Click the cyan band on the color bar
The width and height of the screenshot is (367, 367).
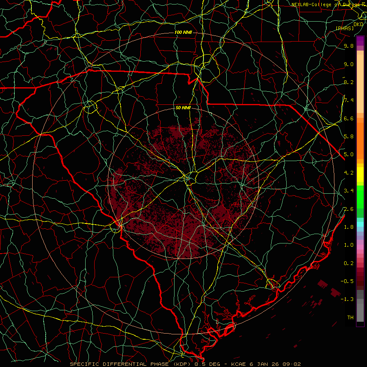360,224
